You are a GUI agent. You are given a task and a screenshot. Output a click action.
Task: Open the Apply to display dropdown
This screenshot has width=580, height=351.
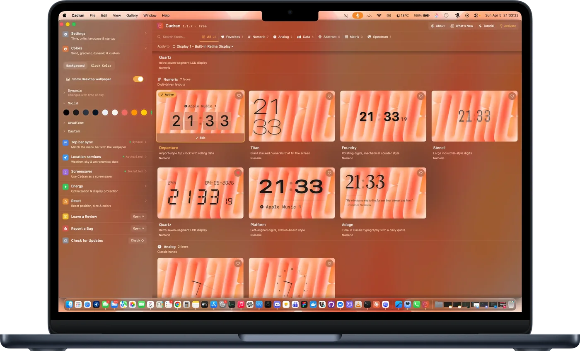203,46
